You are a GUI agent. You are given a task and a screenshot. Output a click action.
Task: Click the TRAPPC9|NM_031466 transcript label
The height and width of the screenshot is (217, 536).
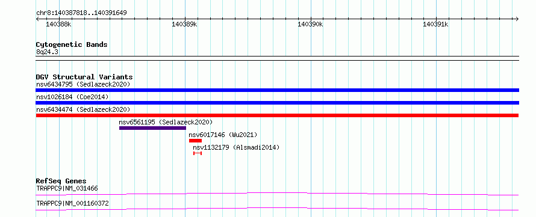[x=67, y=188]
